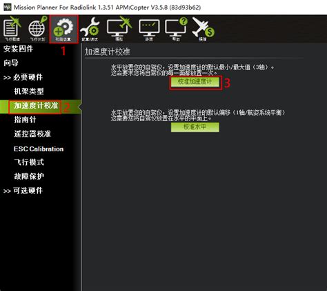Click the 捐赠 donate airplane icon
The image size is (327, 291).
coord(203,29)
